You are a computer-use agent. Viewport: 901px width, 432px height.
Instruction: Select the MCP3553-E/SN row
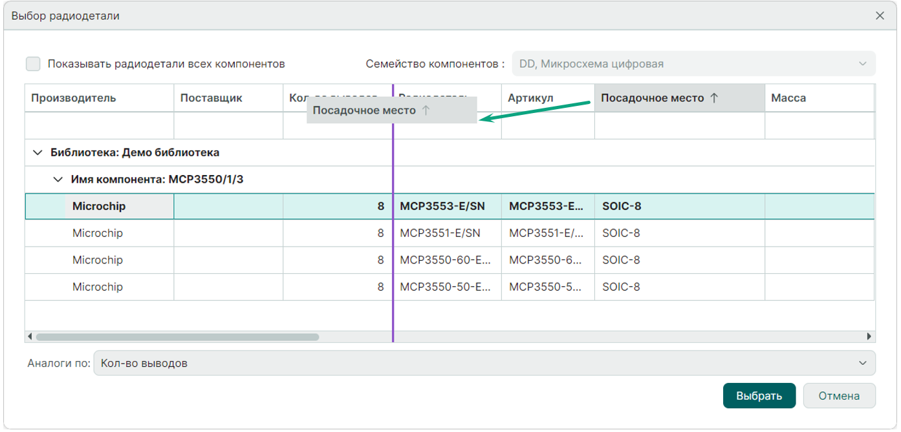click(x=442, y=207)
